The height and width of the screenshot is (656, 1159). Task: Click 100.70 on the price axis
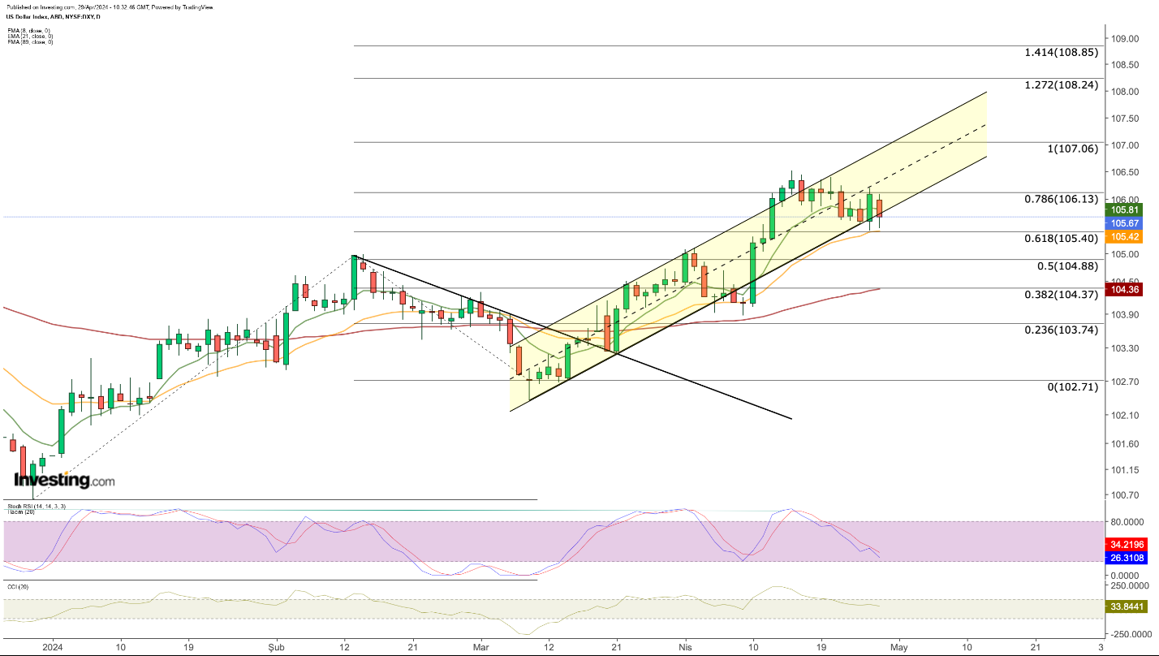(x=1124, y=494)
